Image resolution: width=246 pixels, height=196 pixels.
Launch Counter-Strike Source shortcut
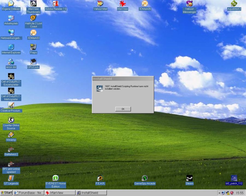click(x=11, y=123)
